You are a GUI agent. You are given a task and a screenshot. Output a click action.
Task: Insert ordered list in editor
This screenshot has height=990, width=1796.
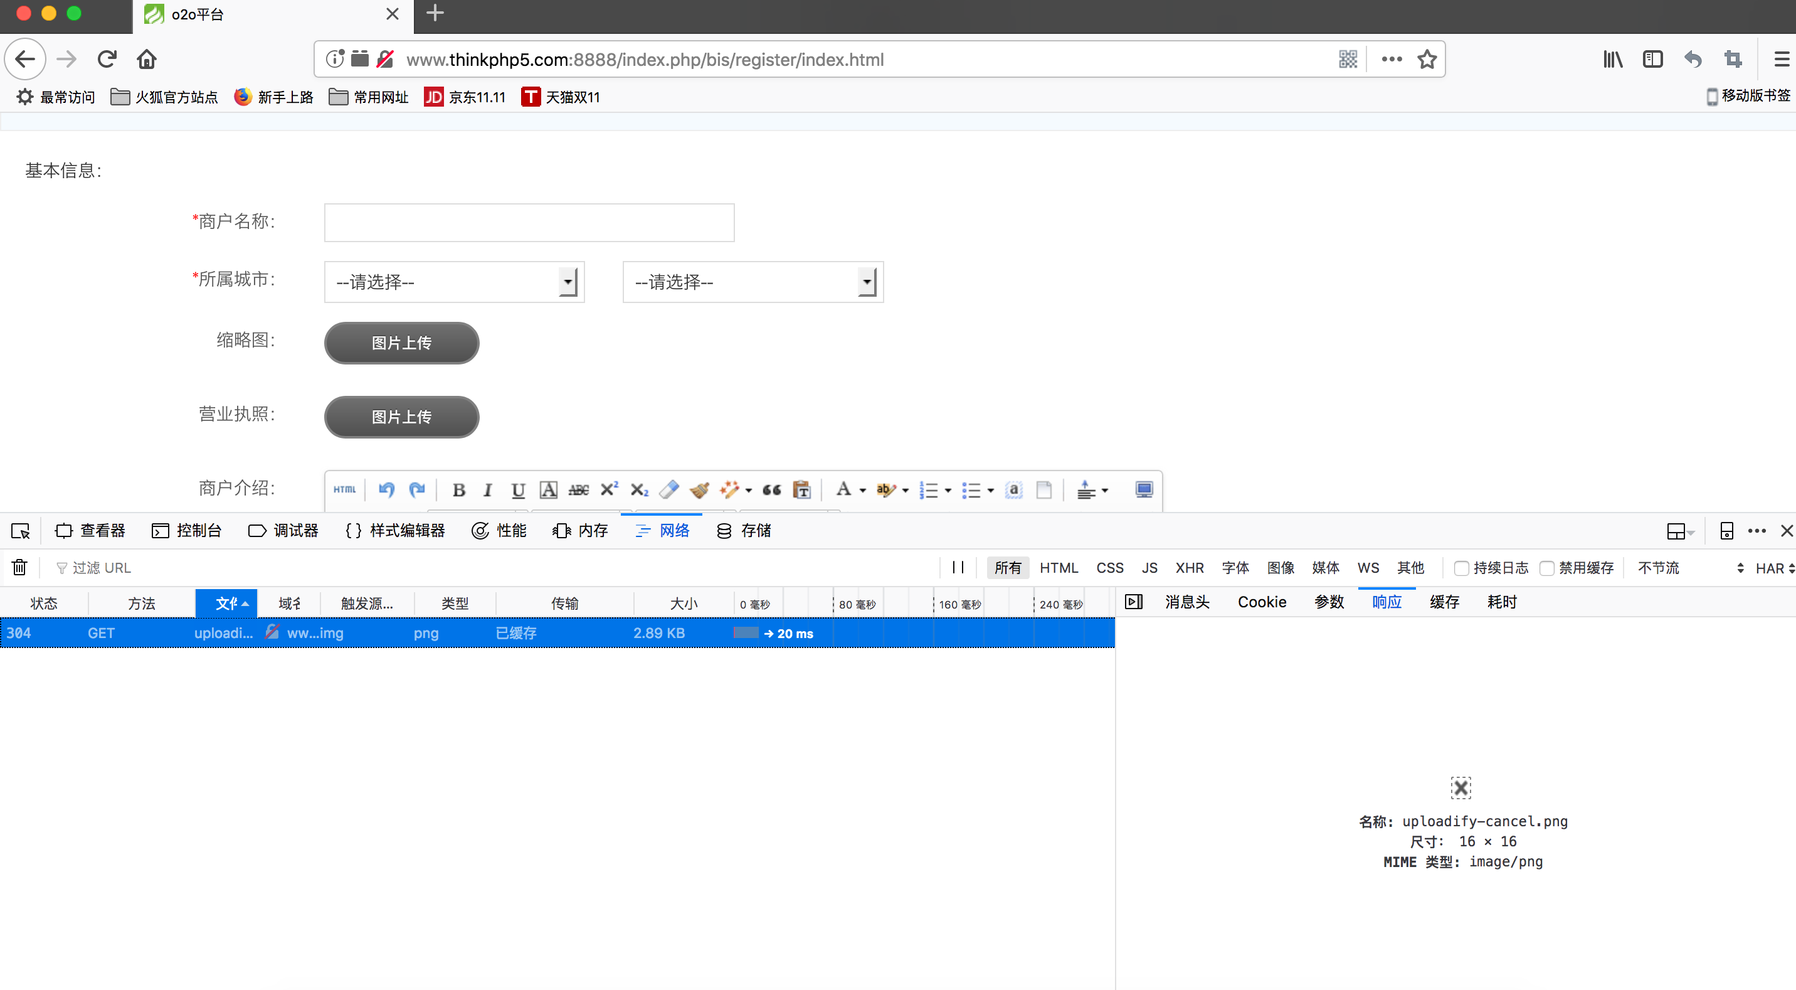(x=929, y=490)
